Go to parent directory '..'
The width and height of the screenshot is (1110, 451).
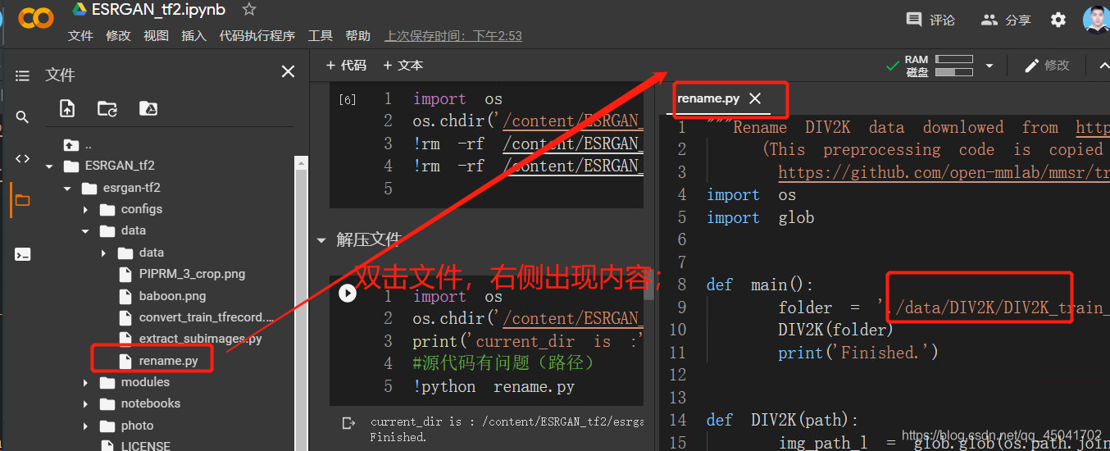[x=78, y=145]
